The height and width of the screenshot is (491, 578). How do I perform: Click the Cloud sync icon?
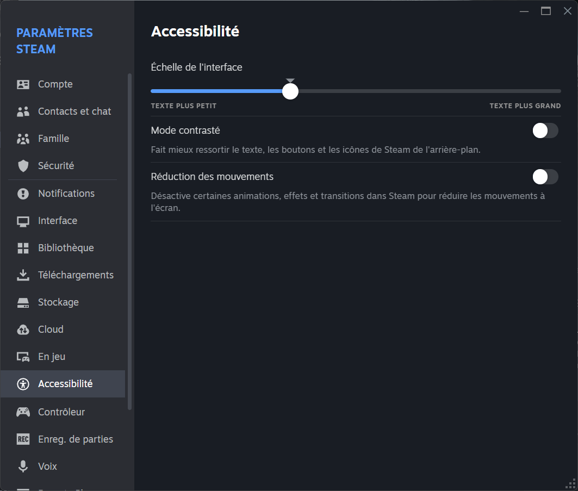(x=23, y=330)
